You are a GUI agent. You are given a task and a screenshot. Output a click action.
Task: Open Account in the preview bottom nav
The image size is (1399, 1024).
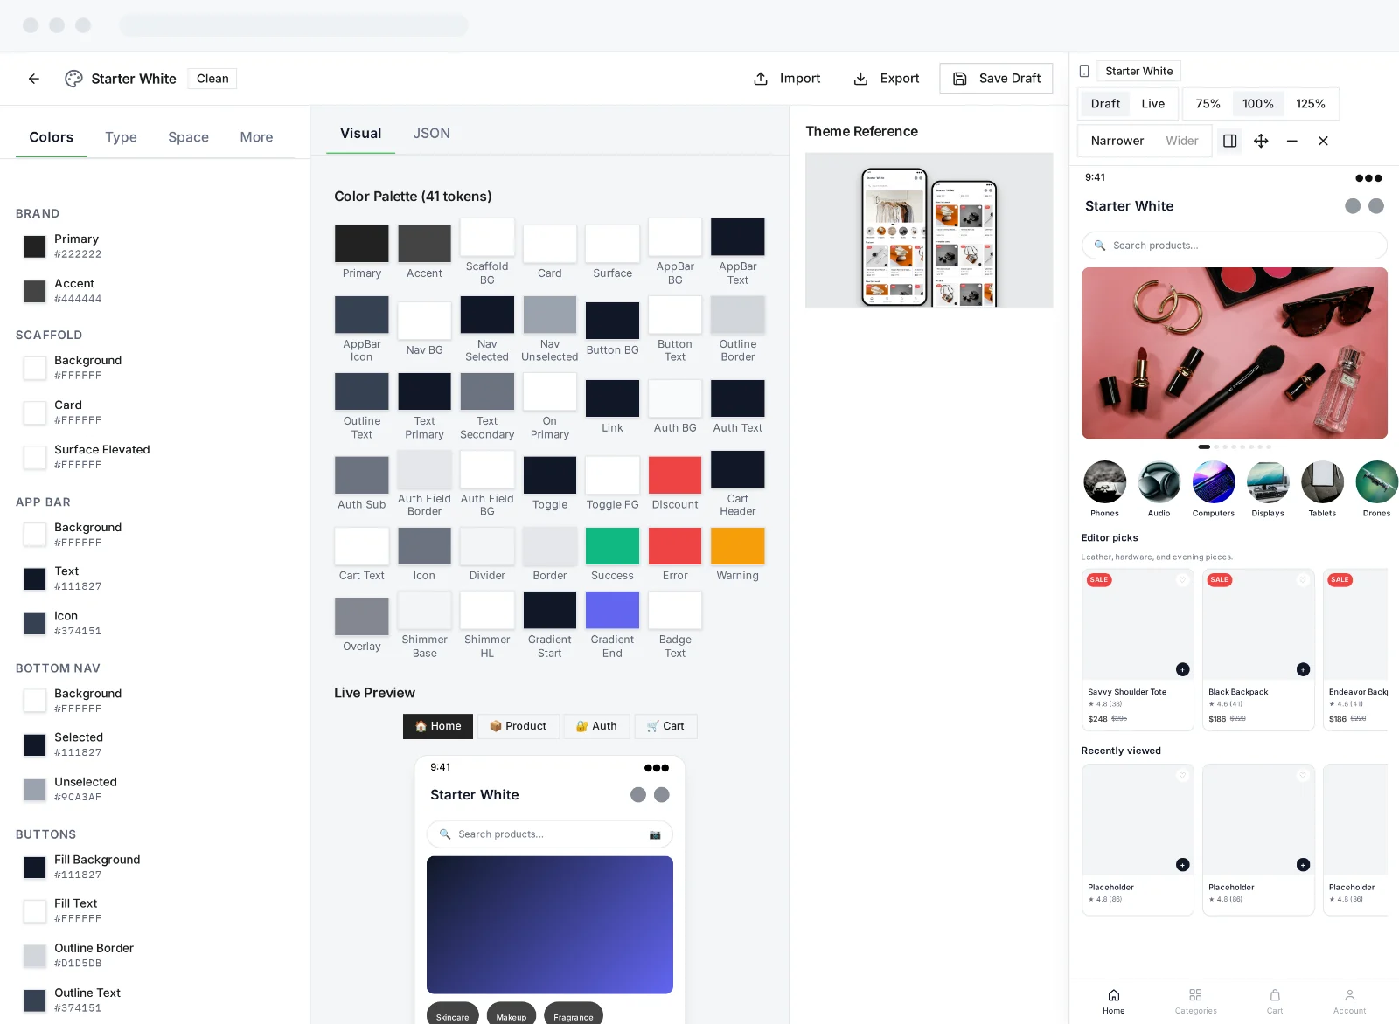pyautogui.click(x=1350, y=1001)
